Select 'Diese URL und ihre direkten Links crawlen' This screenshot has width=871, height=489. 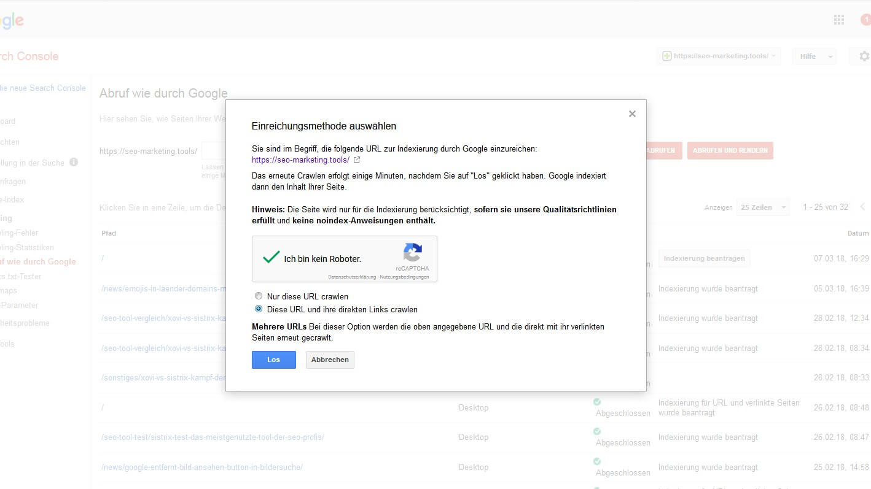point(259,309)
